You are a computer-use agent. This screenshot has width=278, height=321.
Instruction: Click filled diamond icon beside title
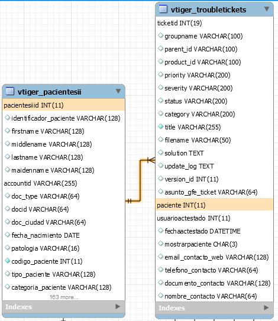click(x=161, y=127)
